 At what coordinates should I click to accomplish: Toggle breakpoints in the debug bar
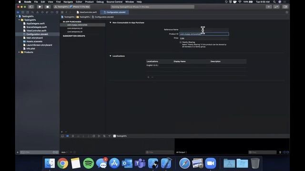coord(68,136)
